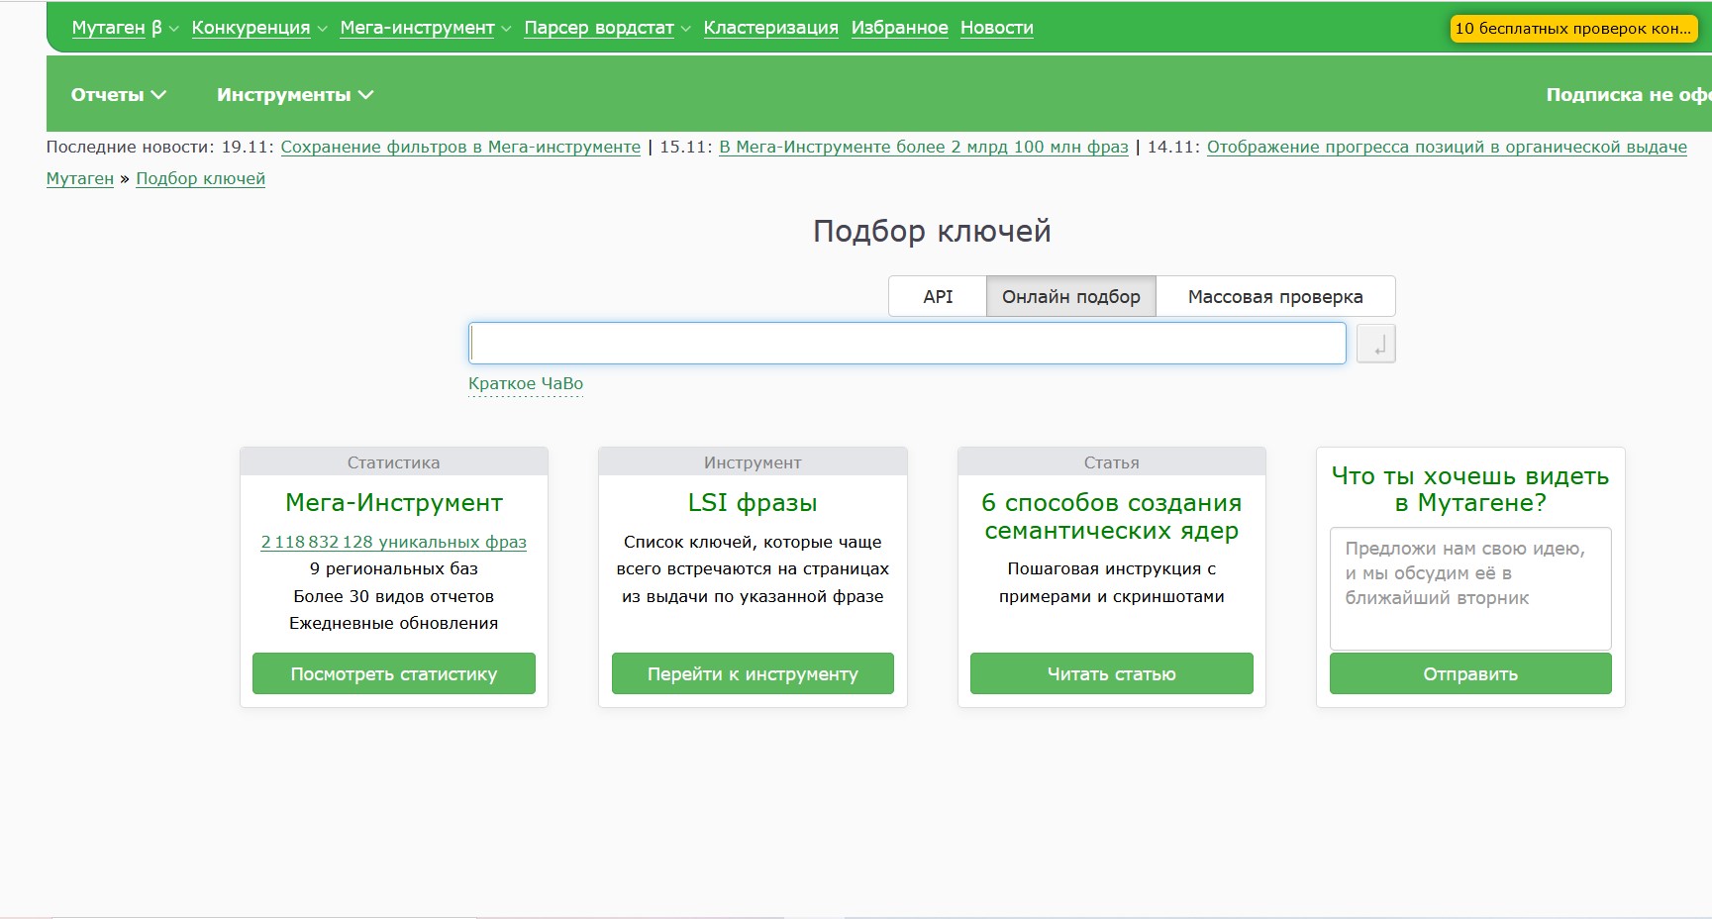Viewport: 1712px width, 919px height.
Task: Open the Мега-инструмент dropdown
Action: tap(425, 28)
